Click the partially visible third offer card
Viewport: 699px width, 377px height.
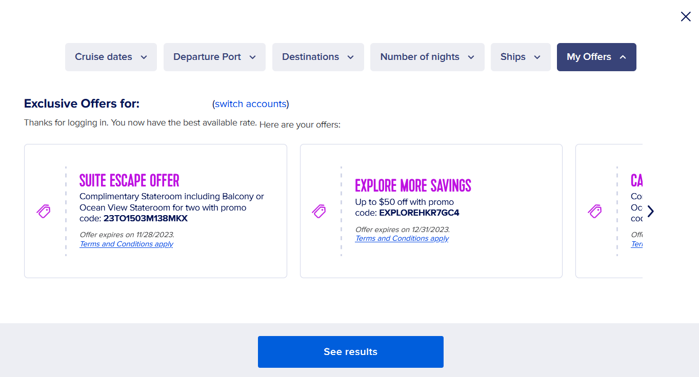point(609,211)
